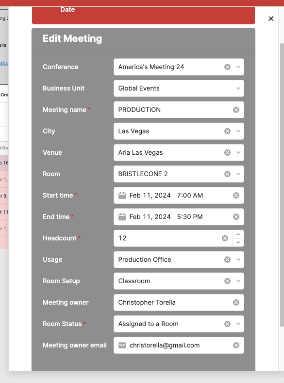Clear the Conference field value

[x=227, y=67]
